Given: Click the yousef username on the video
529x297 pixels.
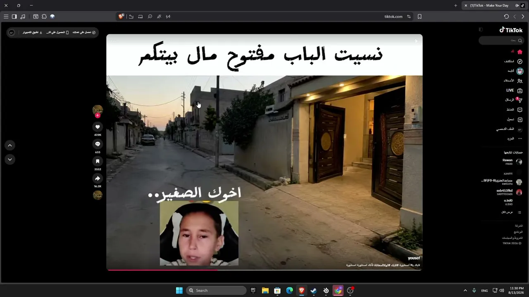Looking at the screenshot, I should click(x=414, y=258).
